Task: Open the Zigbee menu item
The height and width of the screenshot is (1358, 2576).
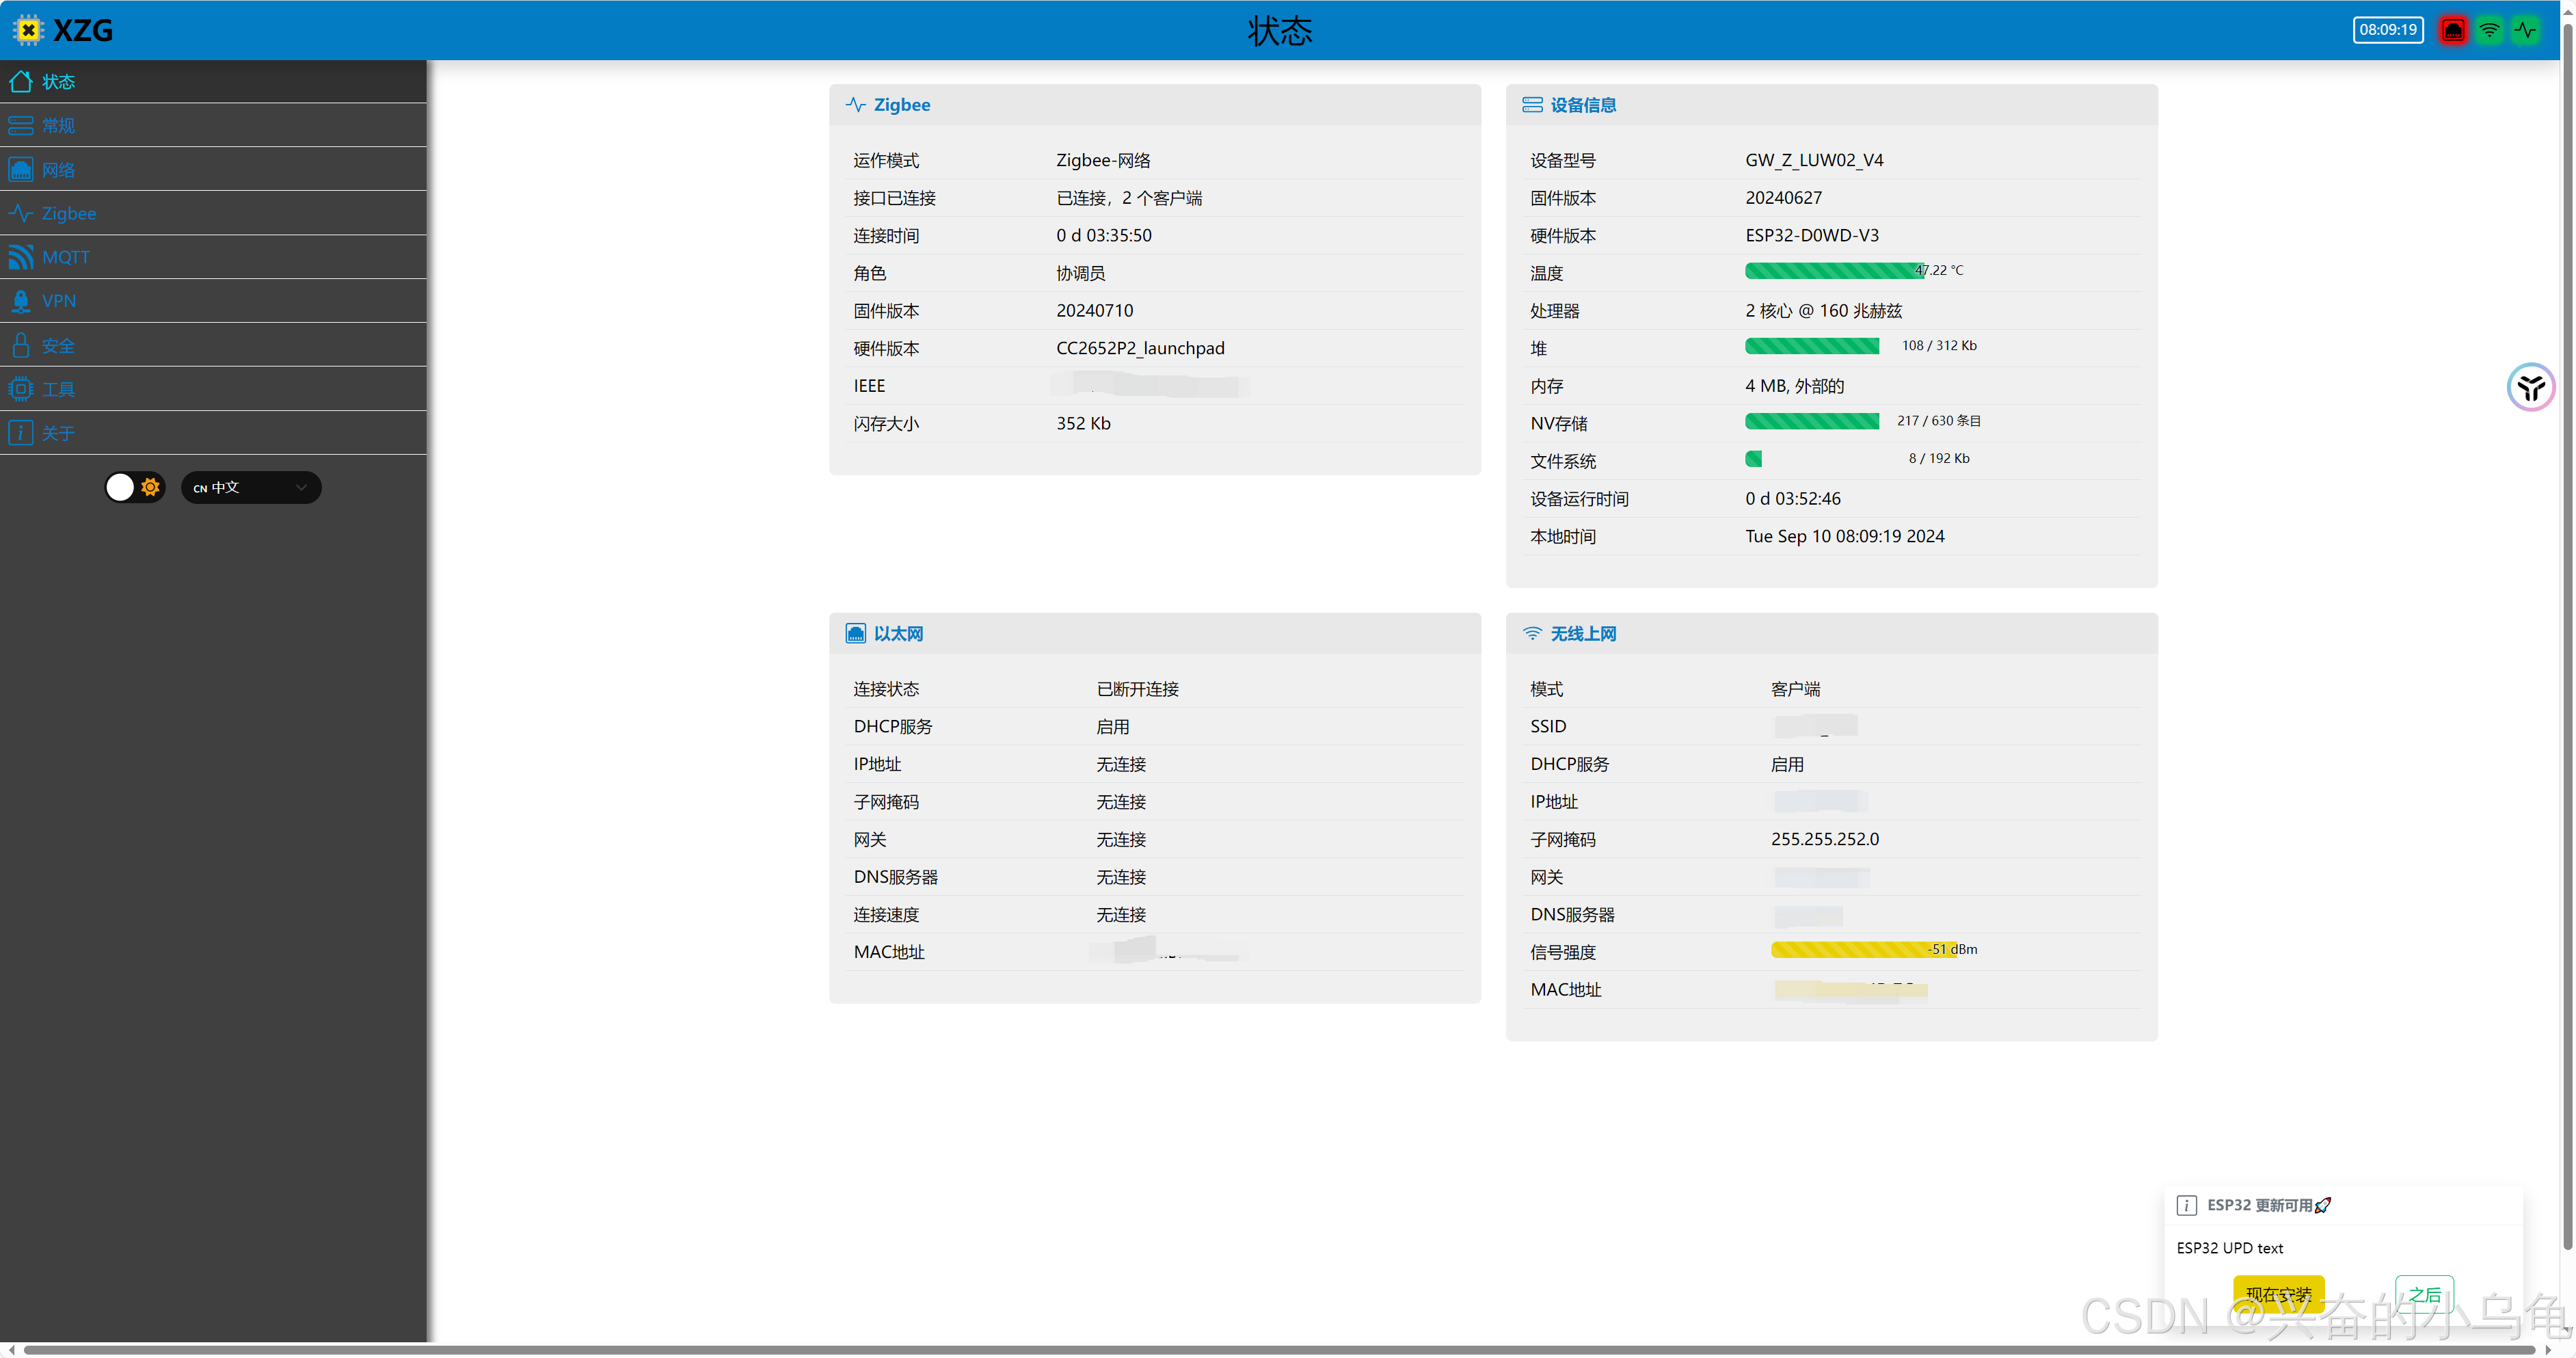Action: 69,213
